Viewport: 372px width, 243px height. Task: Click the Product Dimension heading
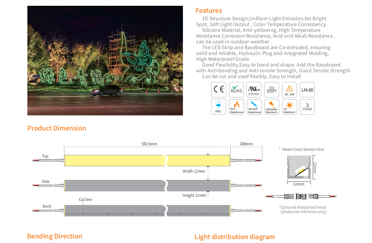pos(57,128)
